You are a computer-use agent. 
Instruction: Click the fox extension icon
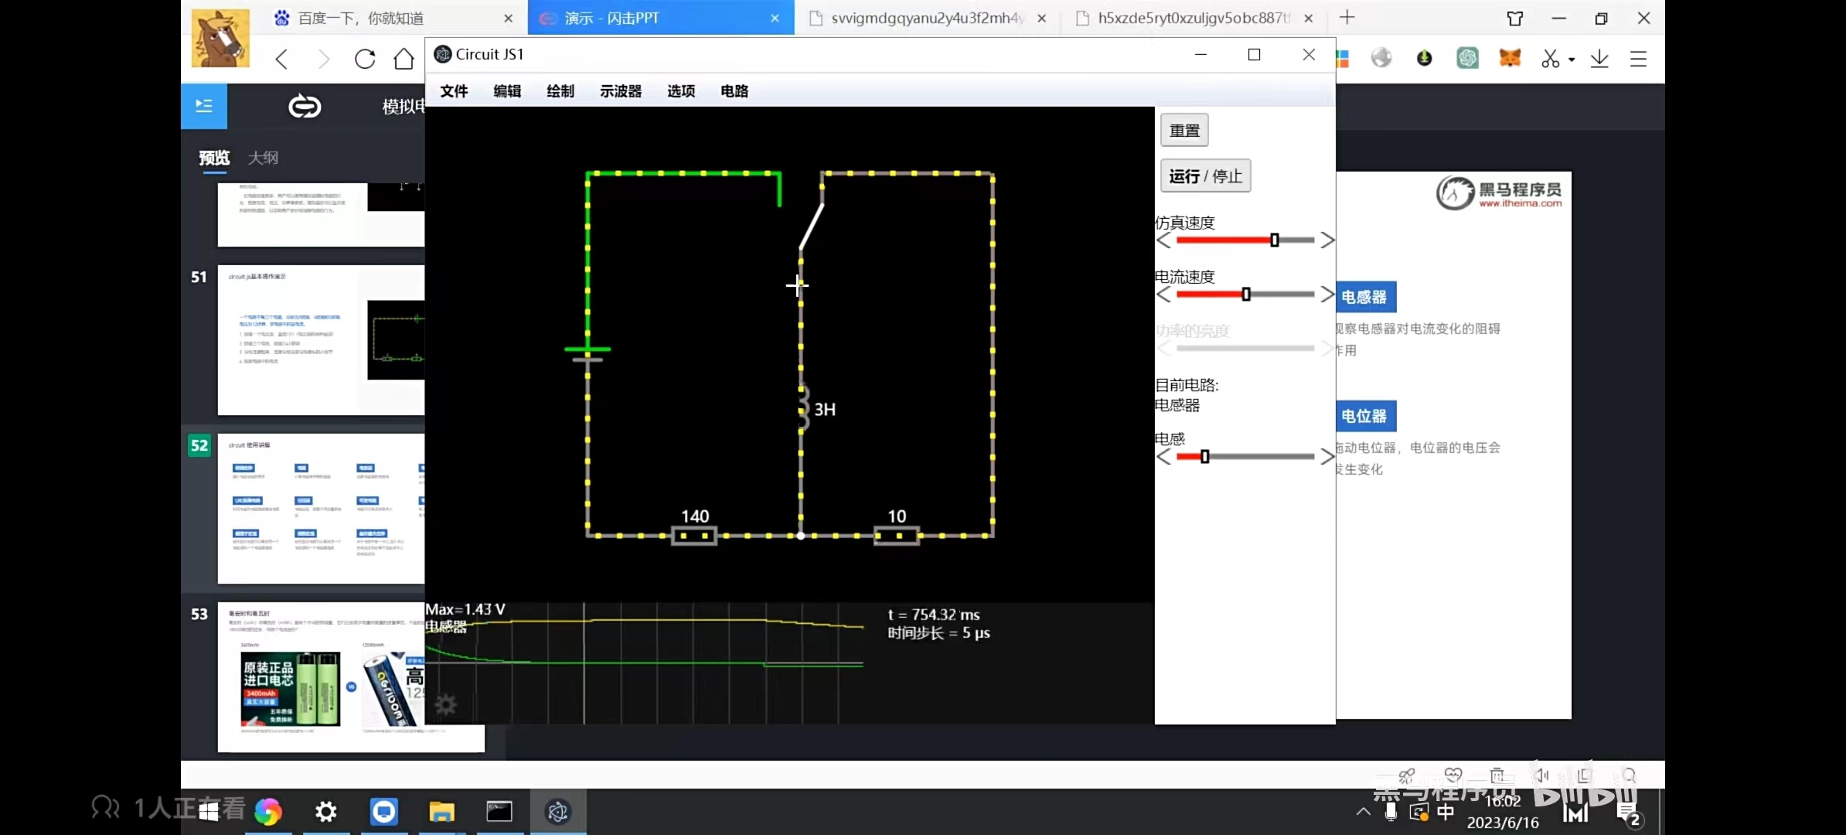[1509, 58]
